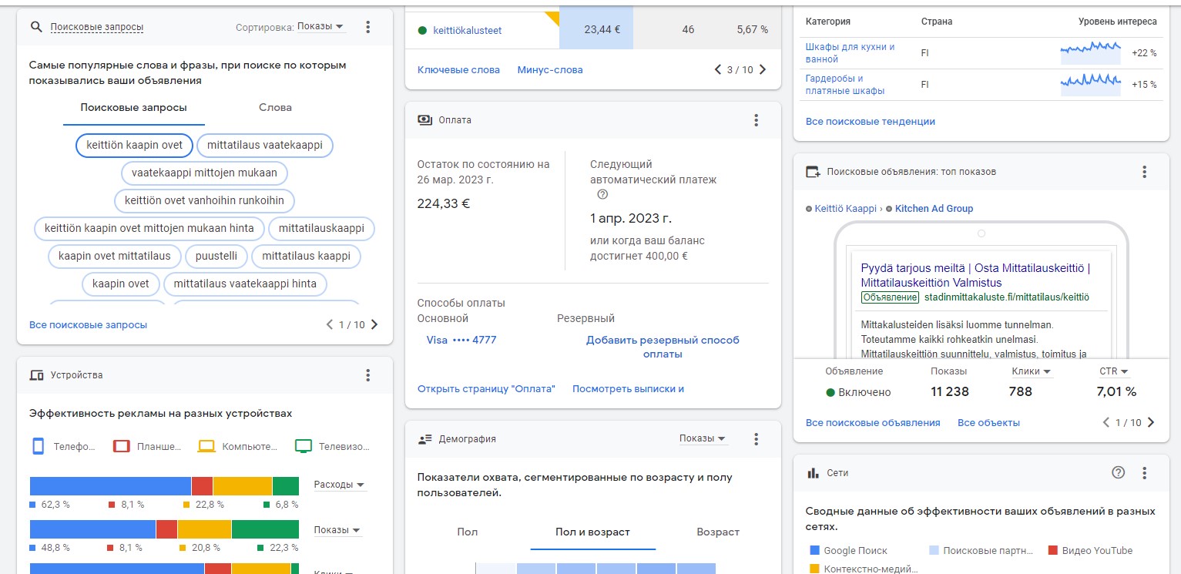Expand the CTR column dropdown
1181x574 pixels.
click(x=1114, y=371)
